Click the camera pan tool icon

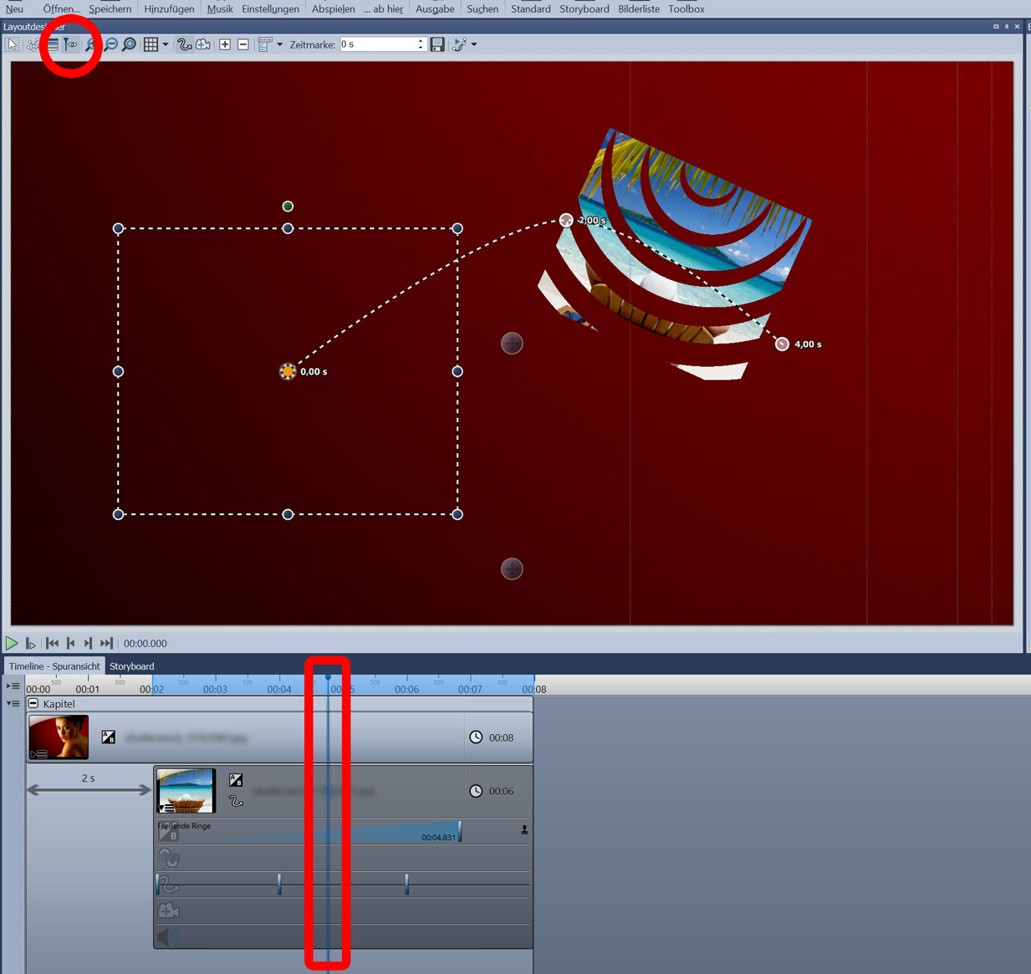point(203,44)
